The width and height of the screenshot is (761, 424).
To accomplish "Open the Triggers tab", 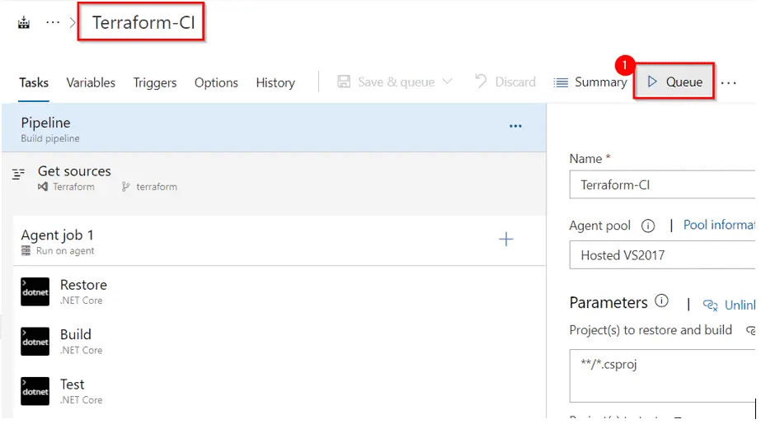I will pos(155,82).
